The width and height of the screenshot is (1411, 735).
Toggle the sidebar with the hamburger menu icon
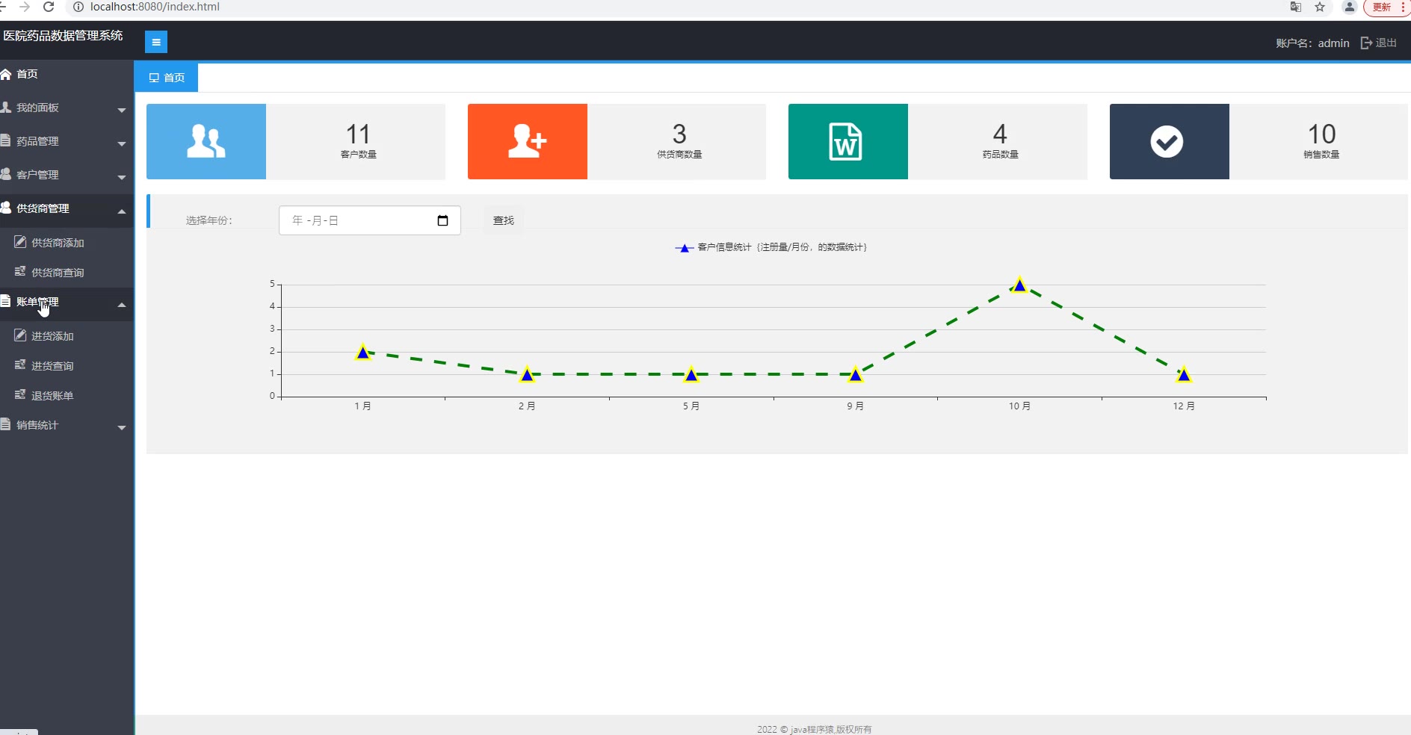(156, 42)
